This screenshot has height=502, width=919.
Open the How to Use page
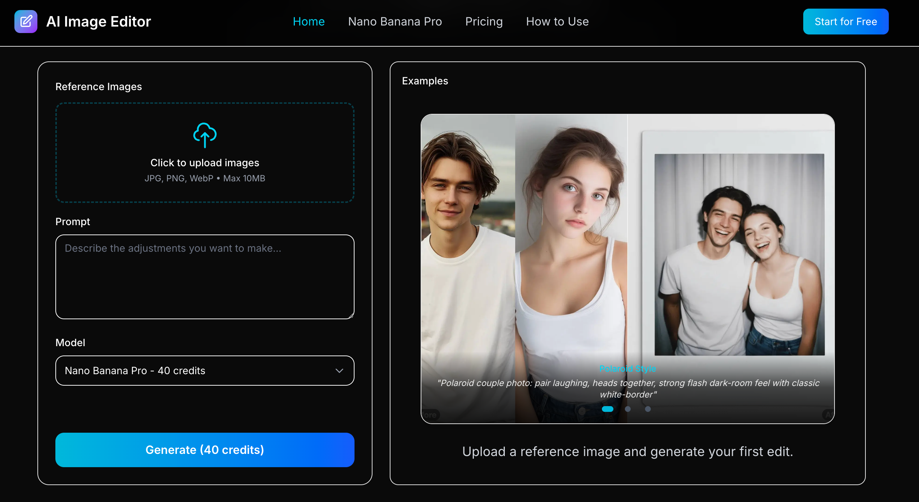(557, 22)
